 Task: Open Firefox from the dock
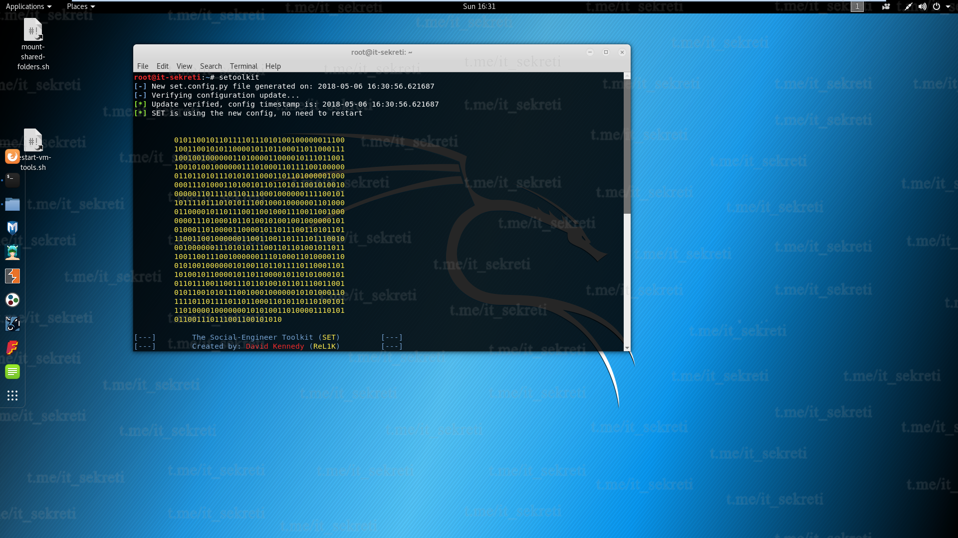(12, 156)
